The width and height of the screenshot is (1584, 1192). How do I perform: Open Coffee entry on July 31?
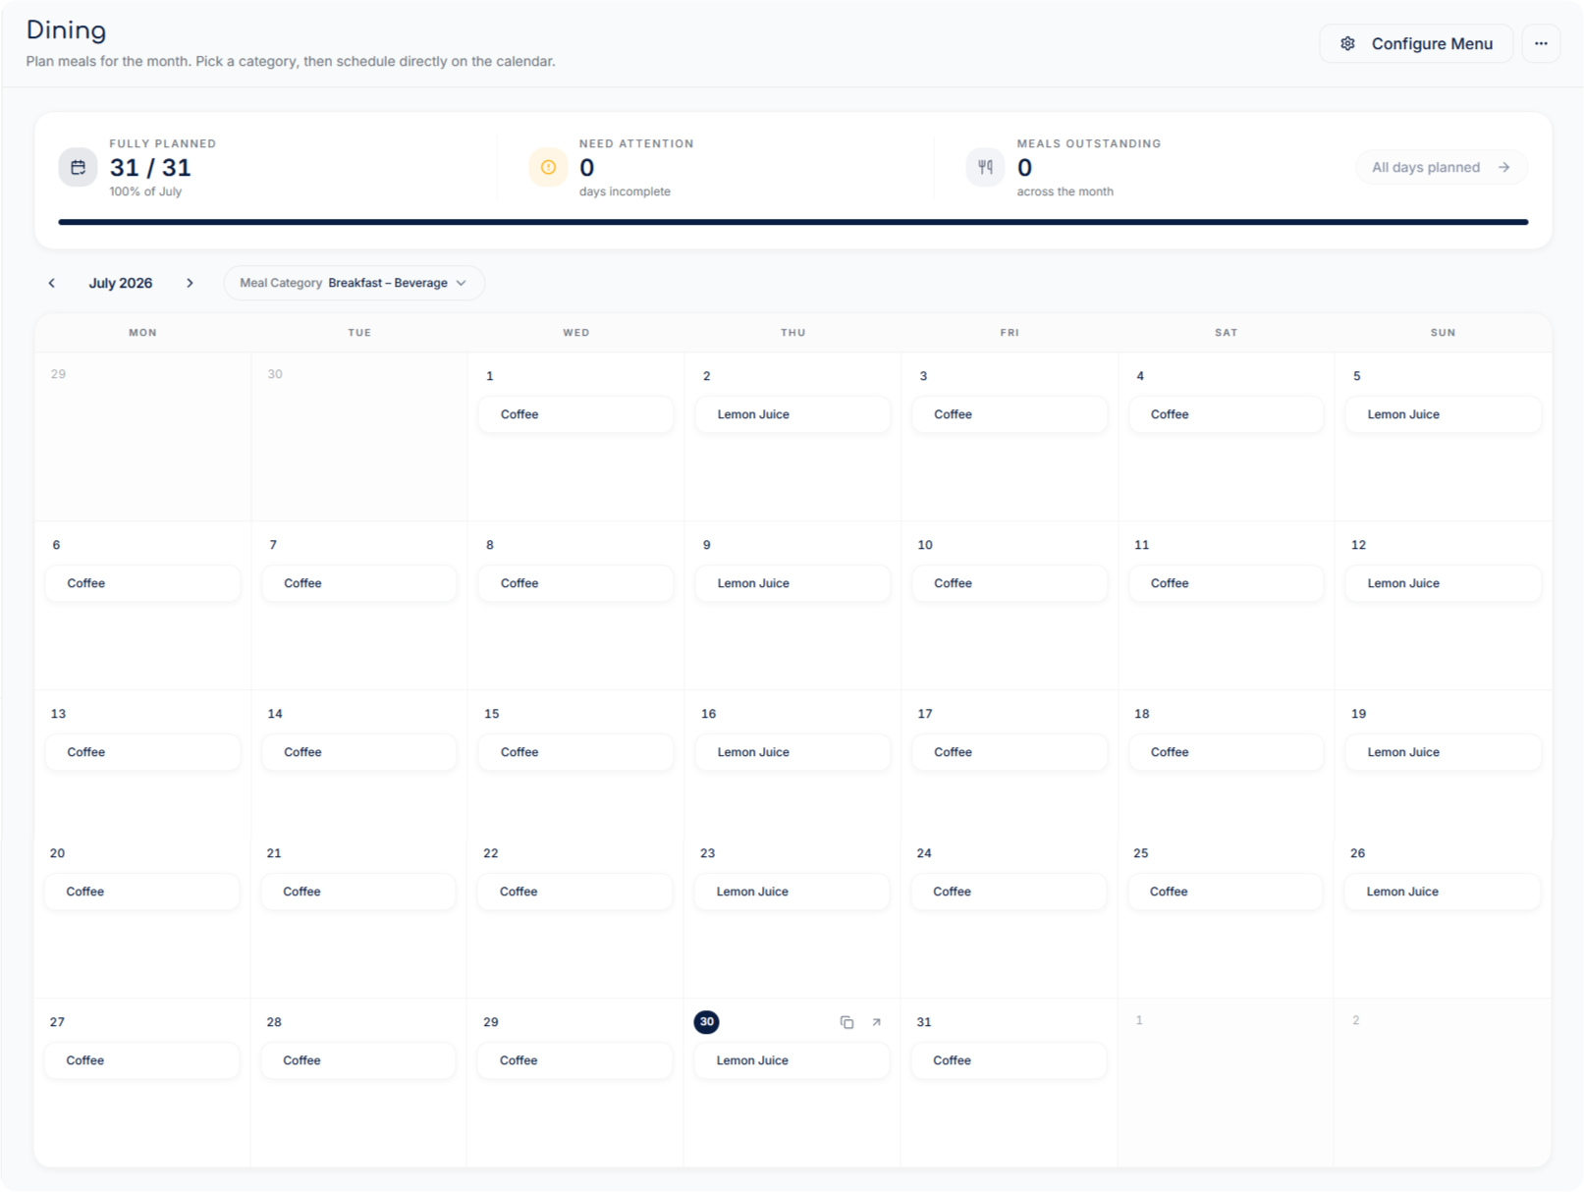(1009, 1060)
